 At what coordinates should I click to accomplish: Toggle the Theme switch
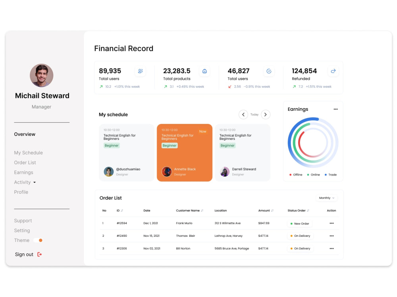click(39, 240)
